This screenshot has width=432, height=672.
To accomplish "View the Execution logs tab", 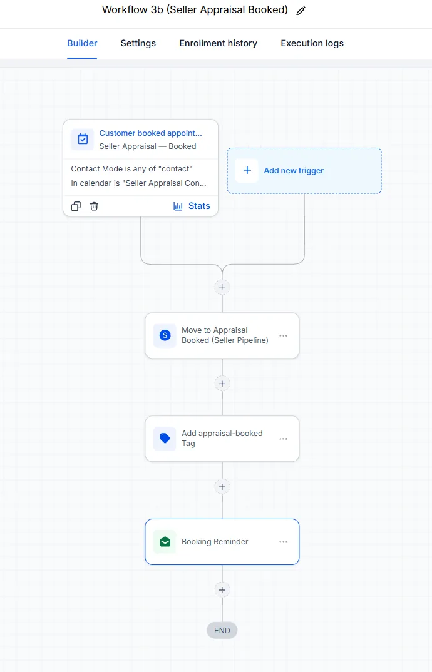I will point(312,43).
